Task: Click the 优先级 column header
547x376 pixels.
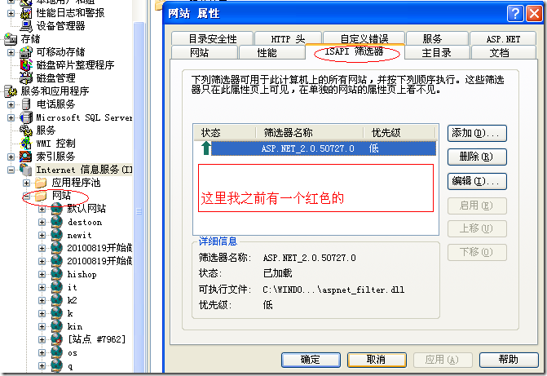Action: [x=399, y=133]
